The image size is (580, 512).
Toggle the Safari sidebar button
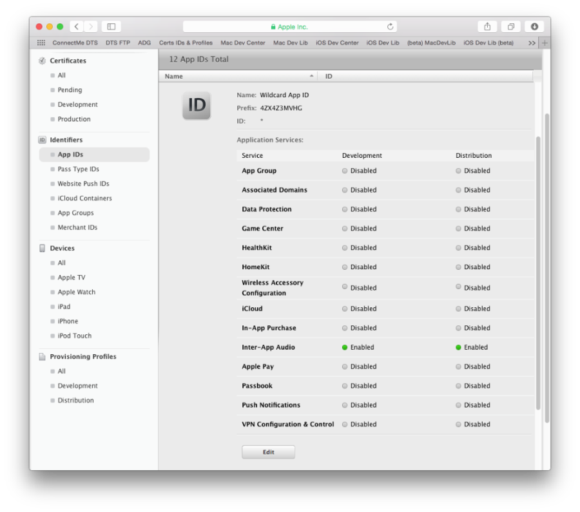pos(111,26)
